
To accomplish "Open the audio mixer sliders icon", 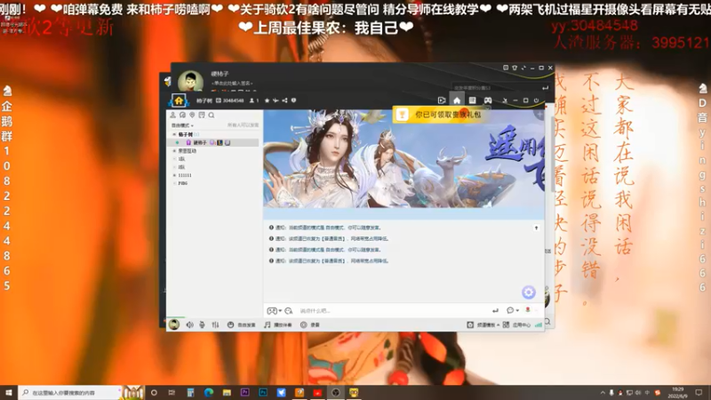I will point(215,324).
